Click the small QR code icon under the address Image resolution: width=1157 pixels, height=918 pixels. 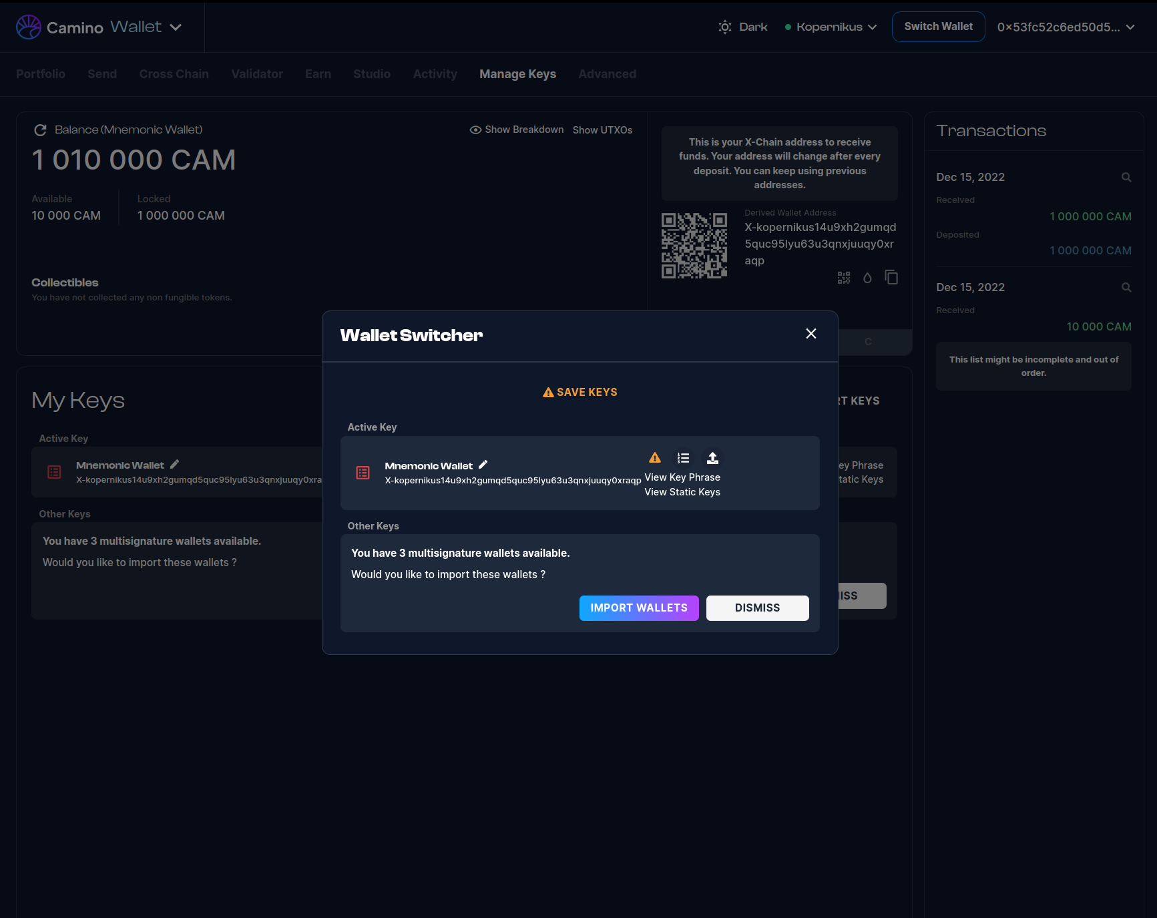844,278
